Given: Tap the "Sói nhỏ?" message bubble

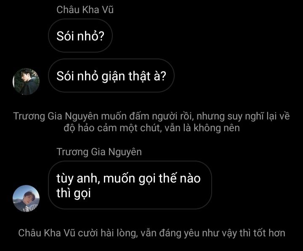Looking at the screenshot, I should point(80,36).
